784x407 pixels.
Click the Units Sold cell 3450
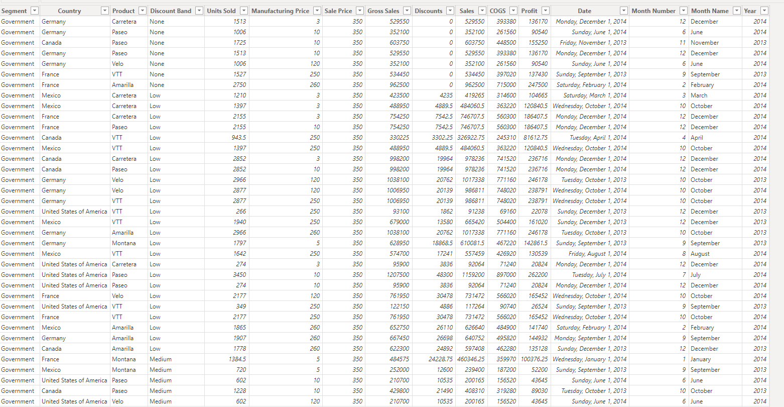point(239,275)
